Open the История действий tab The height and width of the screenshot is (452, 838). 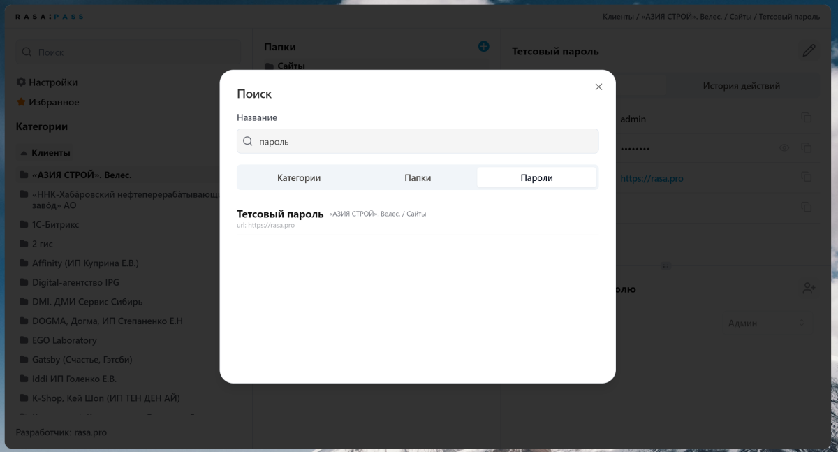(741, 86)
